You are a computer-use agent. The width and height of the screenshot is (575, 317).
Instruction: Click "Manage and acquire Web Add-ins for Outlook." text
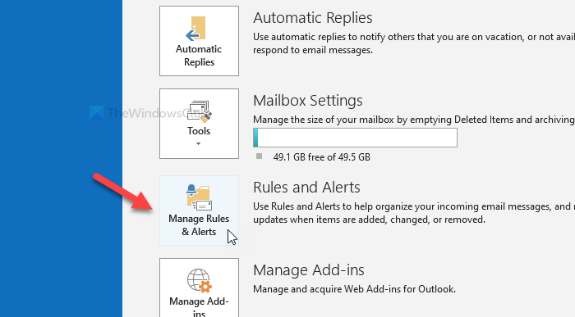(x=354, y=289)
